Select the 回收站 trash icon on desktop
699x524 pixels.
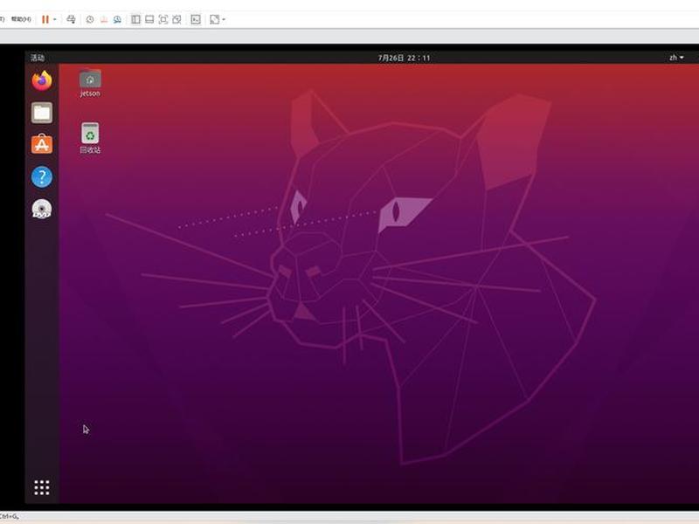(x=90, y=138)
